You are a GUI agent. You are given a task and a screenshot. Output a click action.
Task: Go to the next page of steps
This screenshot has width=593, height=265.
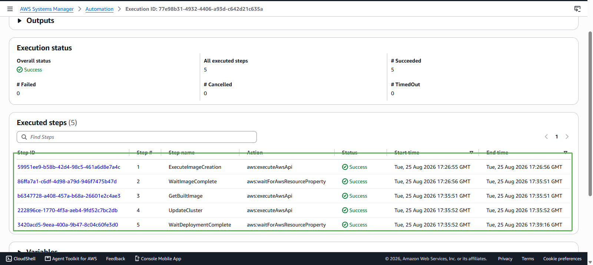[567, 137]
